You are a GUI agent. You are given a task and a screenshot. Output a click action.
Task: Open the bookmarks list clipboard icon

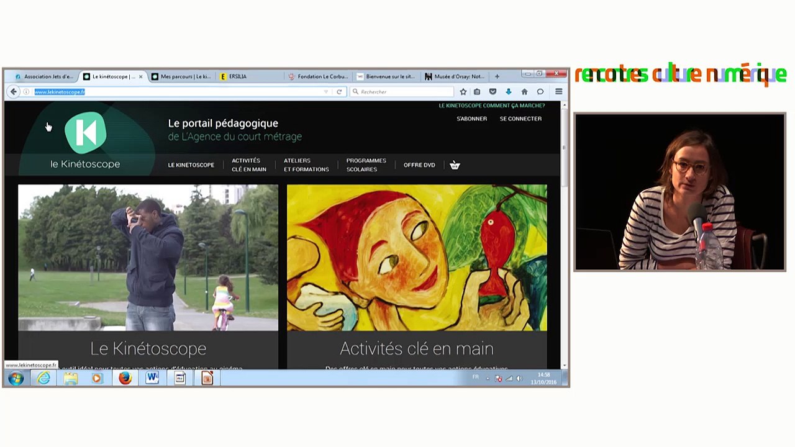coord(477,92)
